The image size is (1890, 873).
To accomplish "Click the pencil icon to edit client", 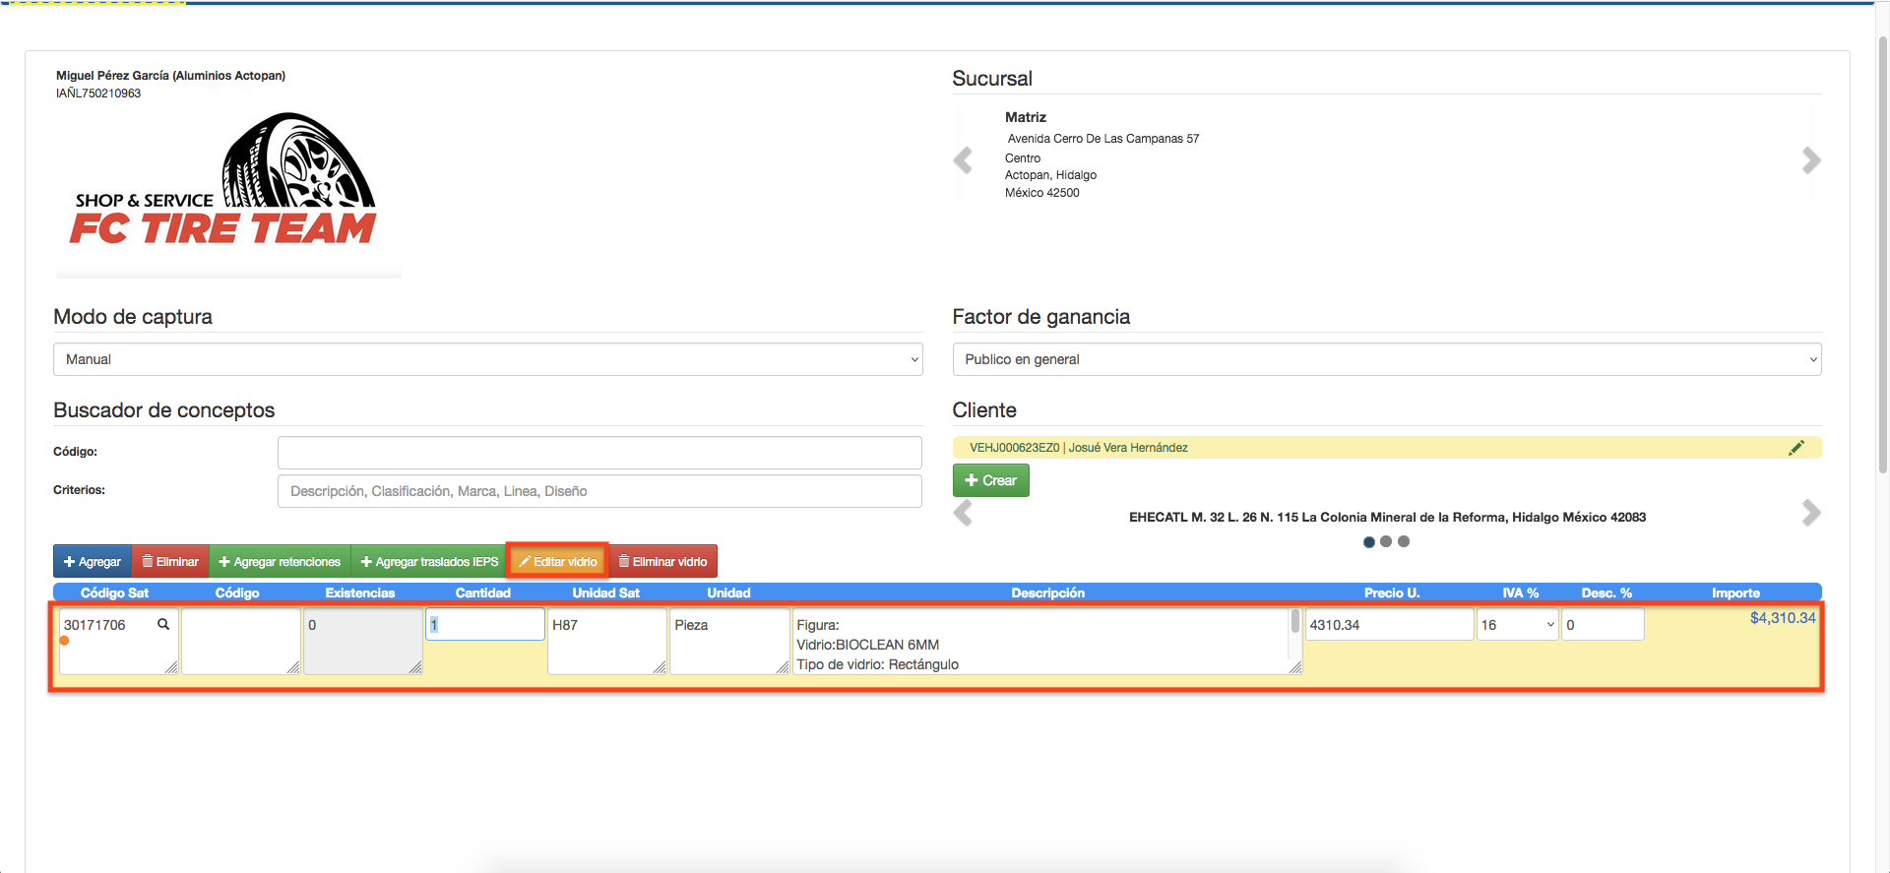I will (x=1795, y=448).
